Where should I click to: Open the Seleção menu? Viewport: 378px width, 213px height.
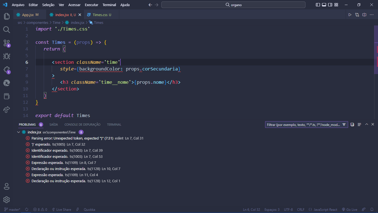(x=48, y=5)
